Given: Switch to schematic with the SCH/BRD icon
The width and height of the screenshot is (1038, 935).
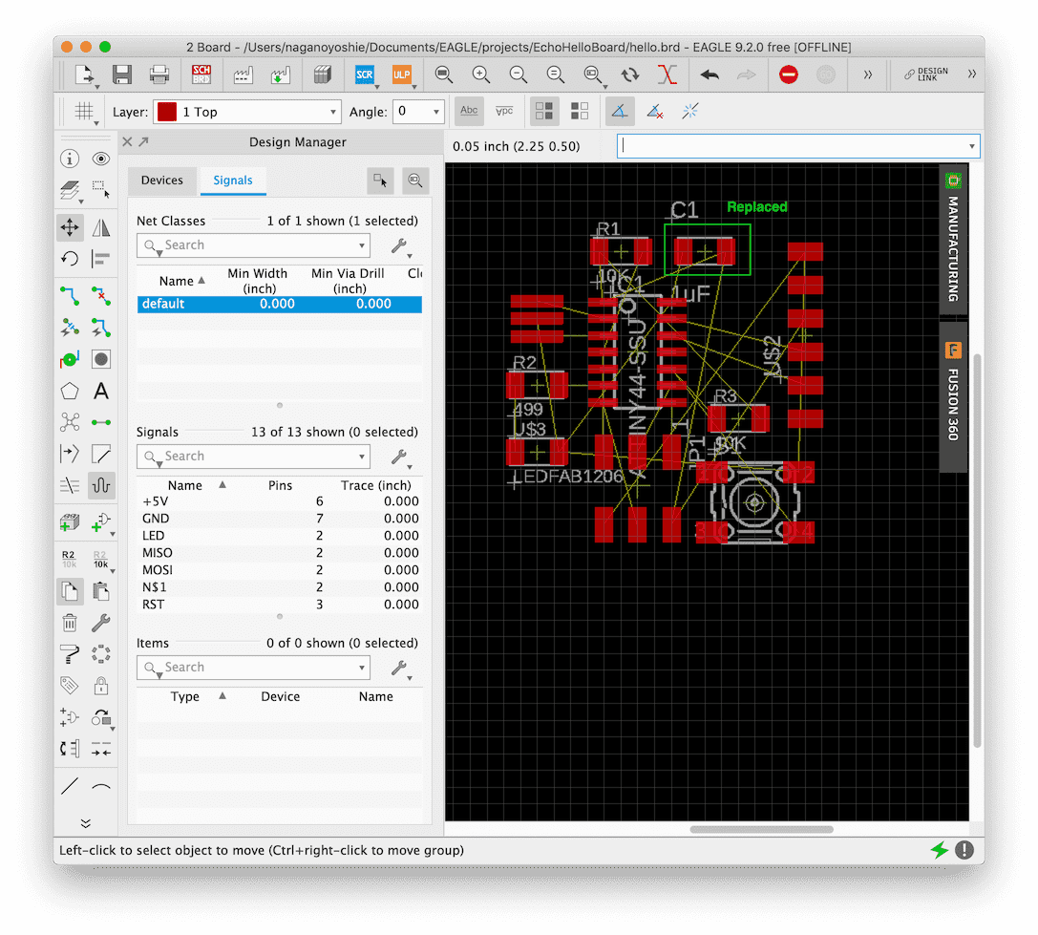Looking at the screenshot, I should point(201,74).
